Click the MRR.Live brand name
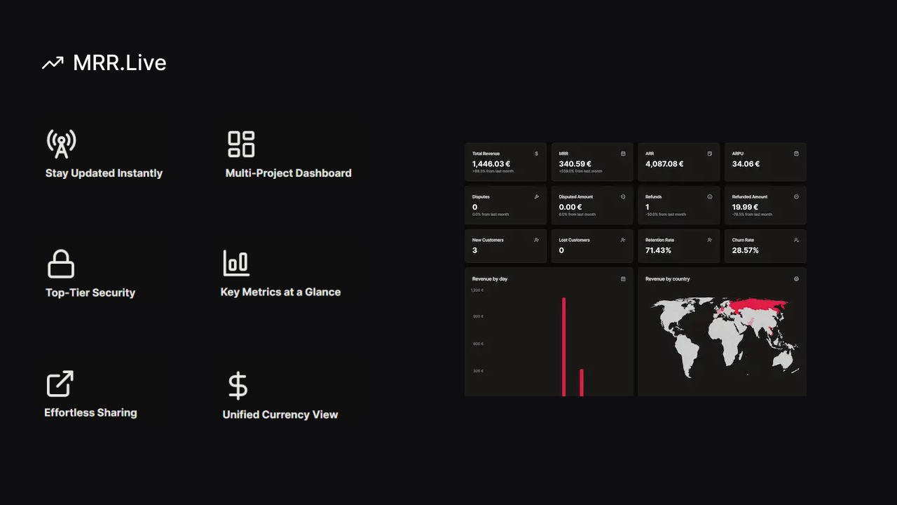Image resolution: width=897 pixels, height=505 pixels. (120, 62)
